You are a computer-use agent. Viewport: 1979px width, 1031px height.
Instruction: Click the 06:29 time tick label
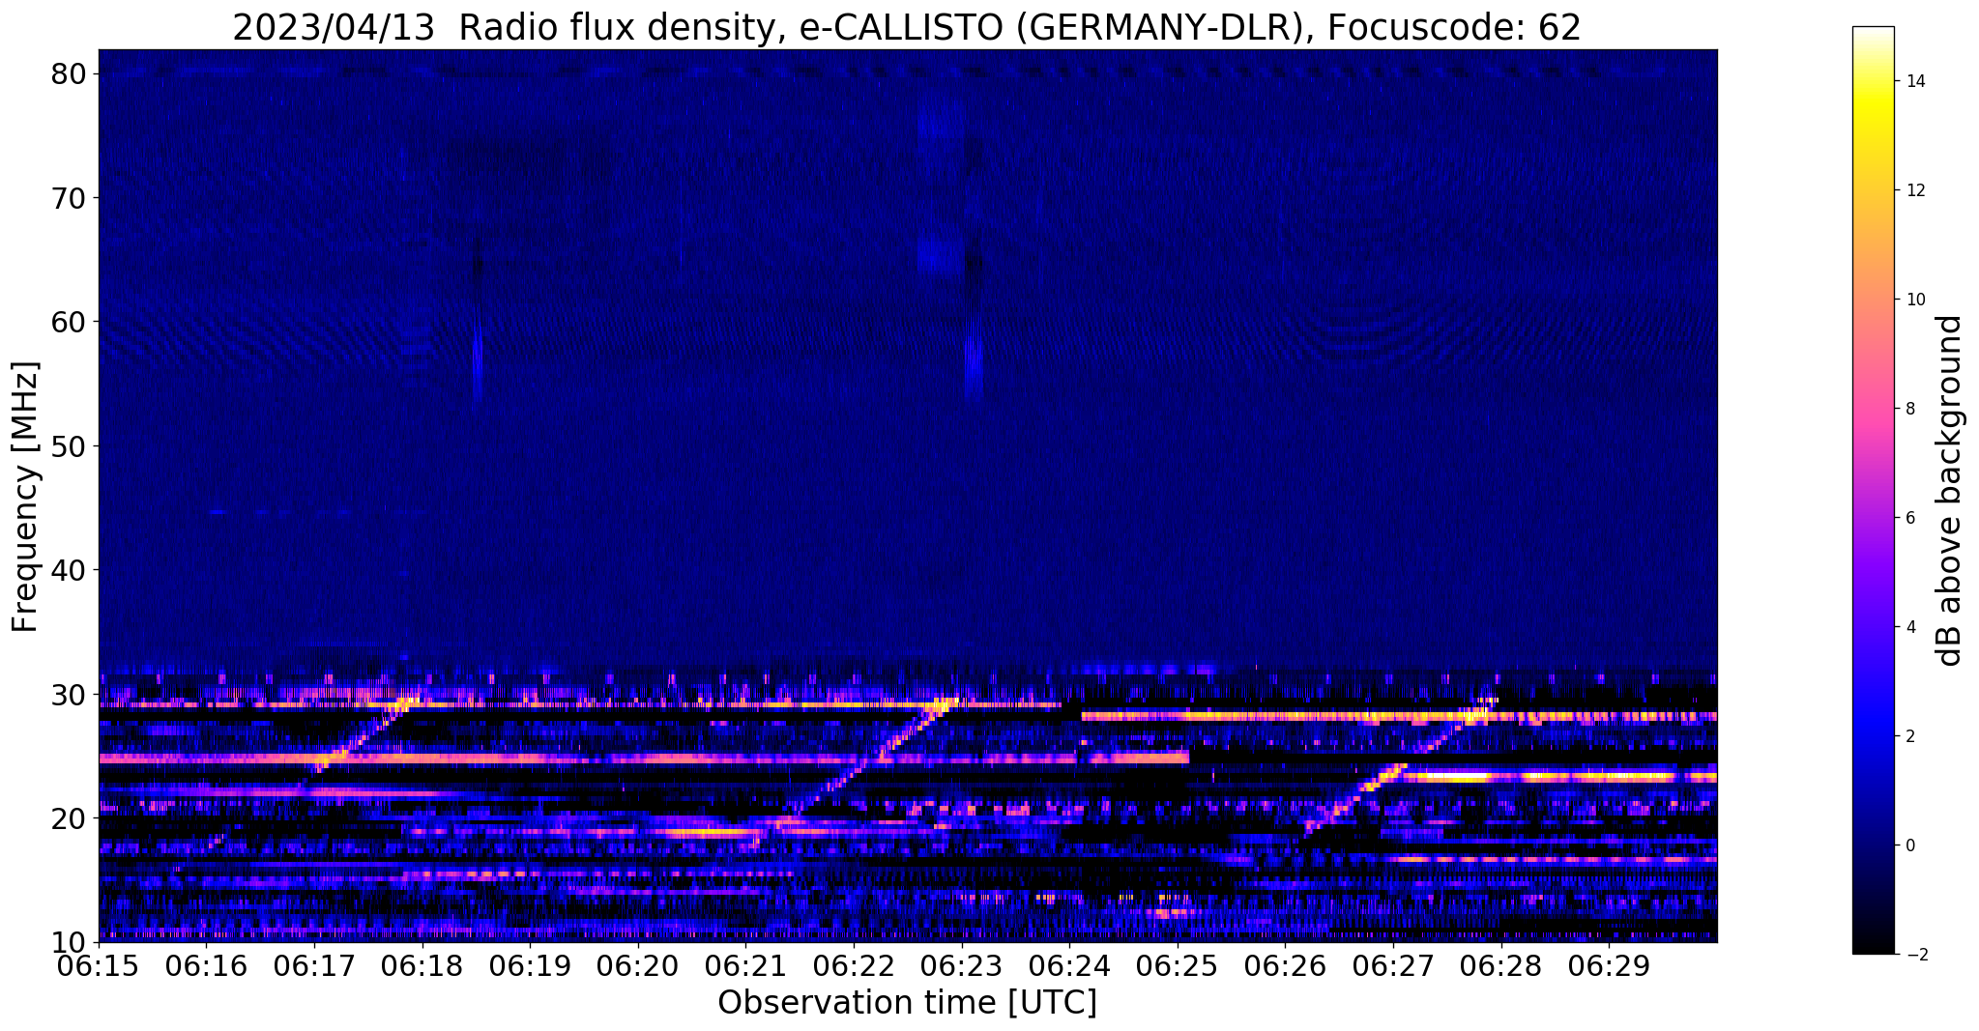point(1610,966)
